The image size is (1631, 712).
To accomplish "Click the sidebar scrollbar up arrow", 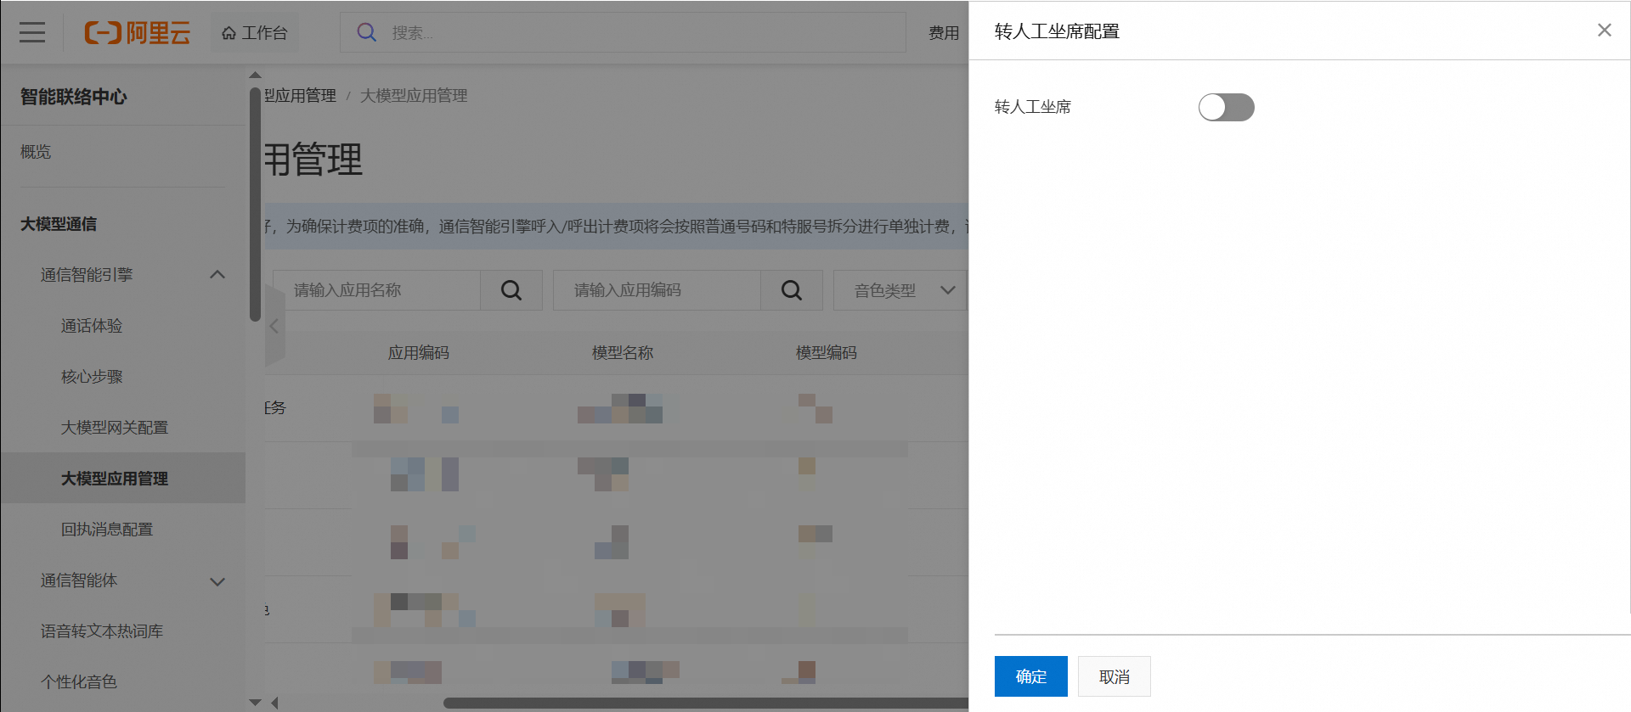I will click(255, 75).
